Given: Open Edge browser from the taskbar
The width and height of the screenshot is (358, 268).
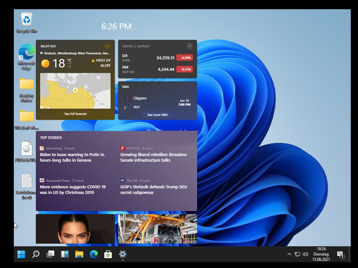Looking at the screenshot, I should point(93,254).
